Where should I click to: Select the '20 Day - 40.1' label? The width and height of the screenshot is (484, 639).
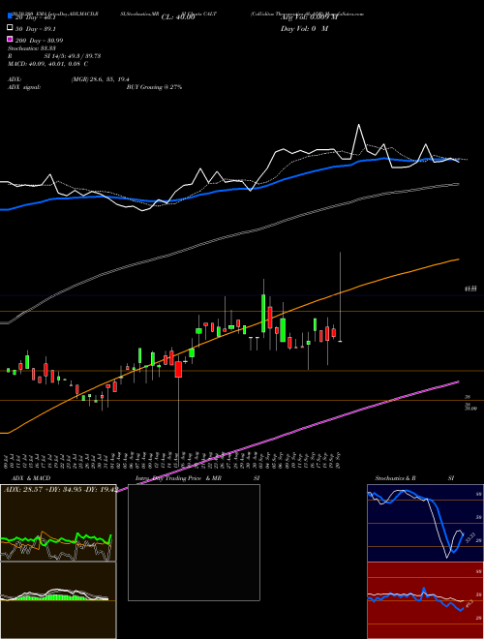(35, 17)
